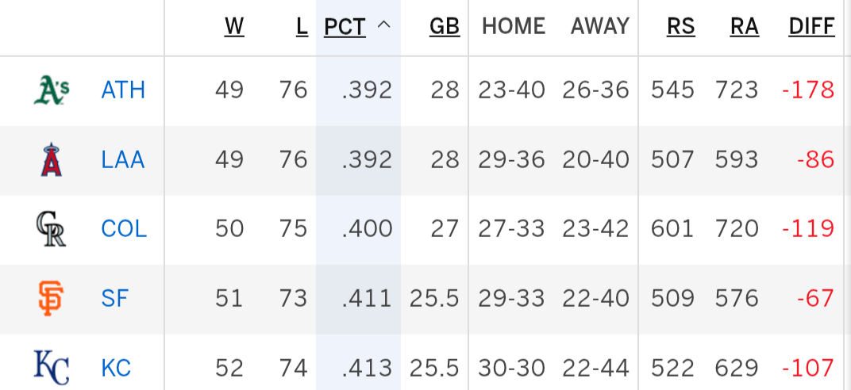Screen dimensions: 851x390
Task: Select the HOME column header
Action: [514, 26]
